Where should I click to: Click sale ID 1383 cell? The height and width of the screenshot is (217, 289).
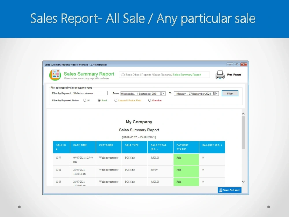(x=61, y=182)
